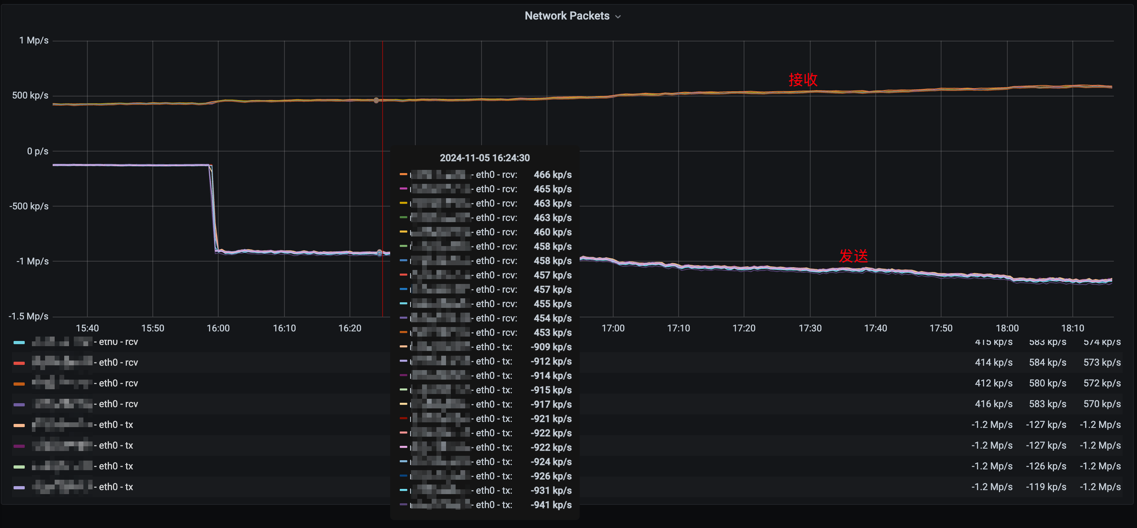
Task: Click the 414 kp/s legend value
Action: click(x=993, y=363)
